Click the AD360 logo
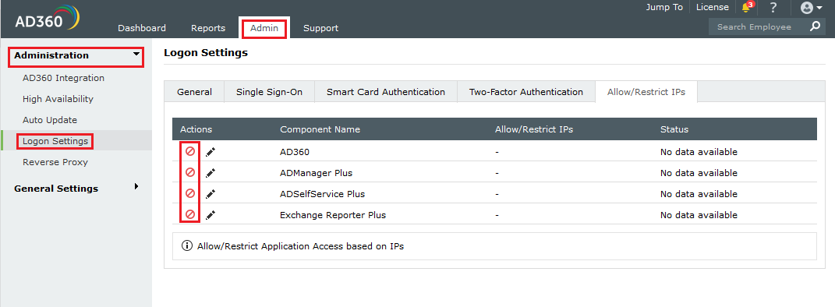Screen dimensions: 835x307 [48, 18]
